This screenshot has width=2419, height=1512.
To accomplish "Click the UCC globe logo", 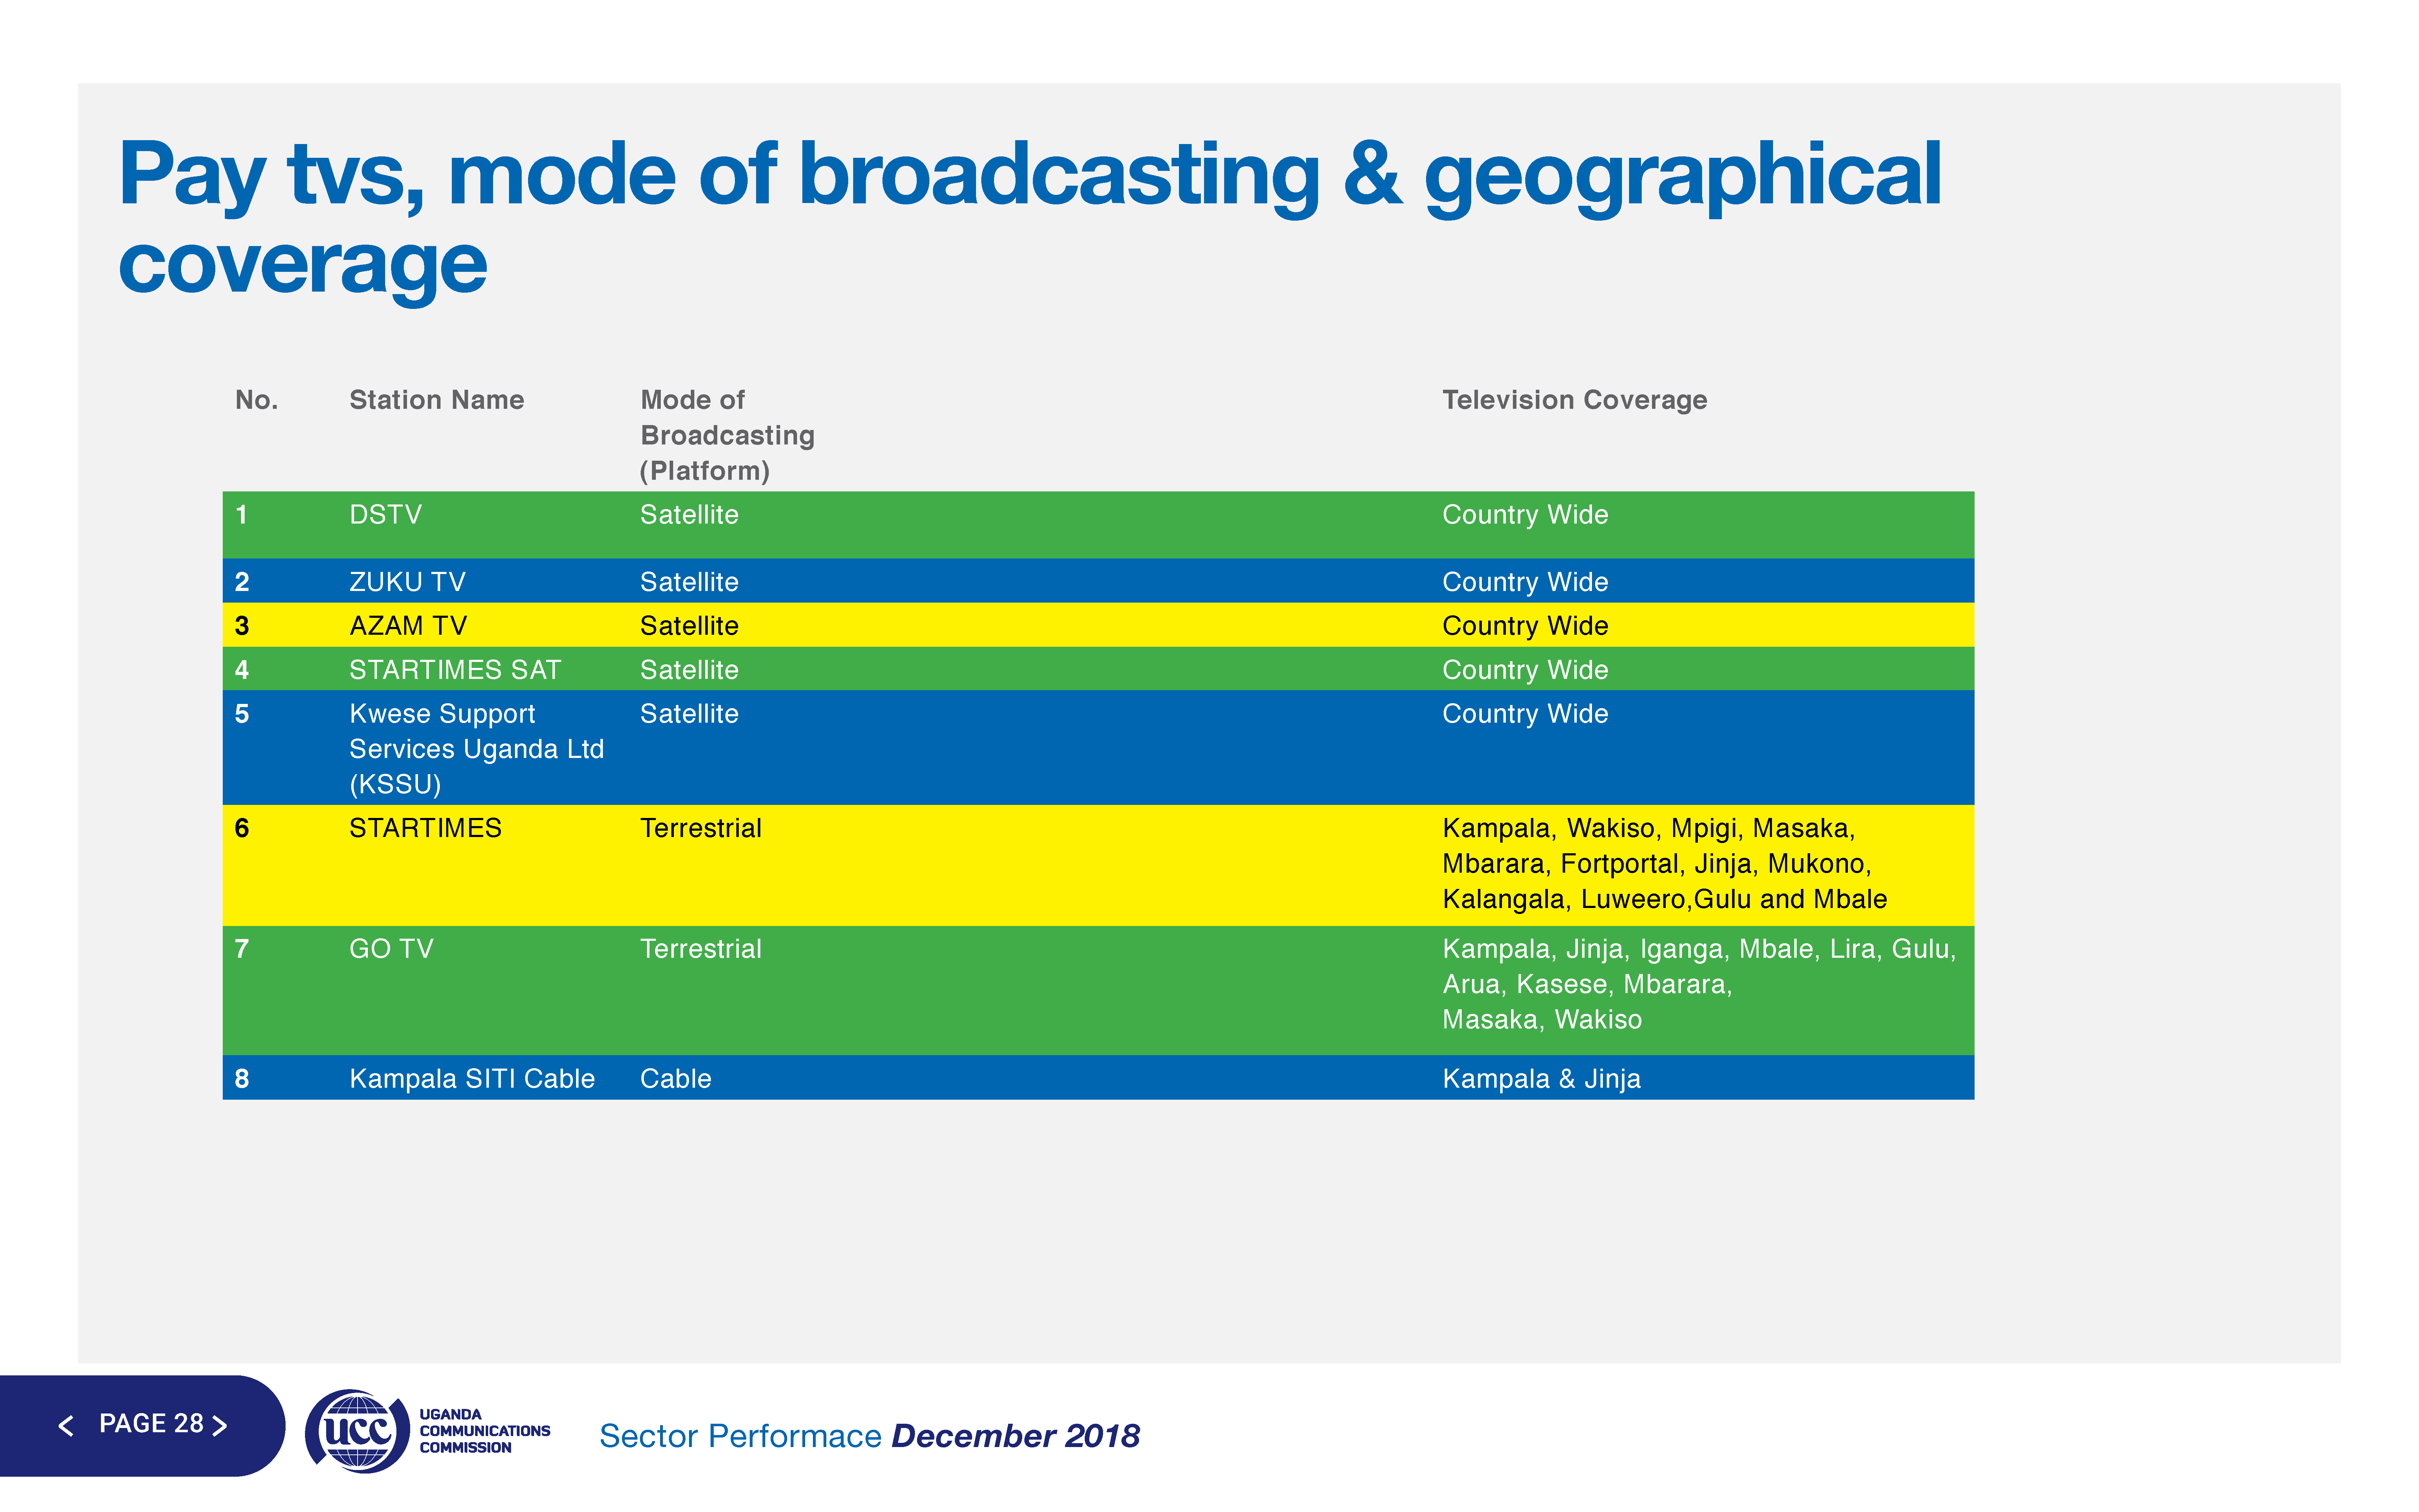I will click(x=357, y=1431).
